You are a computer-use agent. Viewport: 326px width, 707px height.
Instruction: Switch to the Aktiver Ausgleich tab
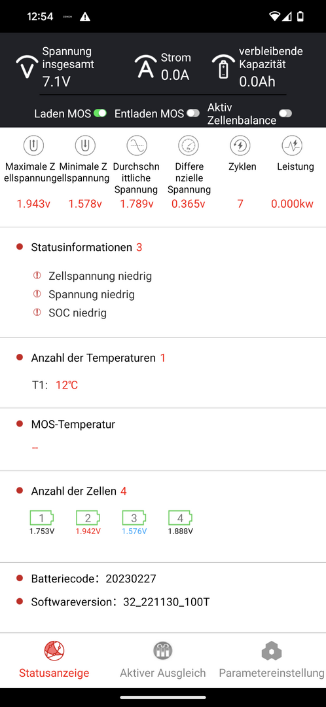(162, 660)
